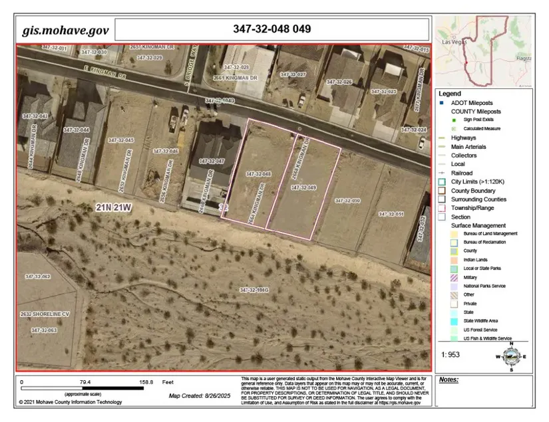
Task: Click the ADOT Mileposts blue square symbol
Action: pyautogui.click(x=442, y=103)
